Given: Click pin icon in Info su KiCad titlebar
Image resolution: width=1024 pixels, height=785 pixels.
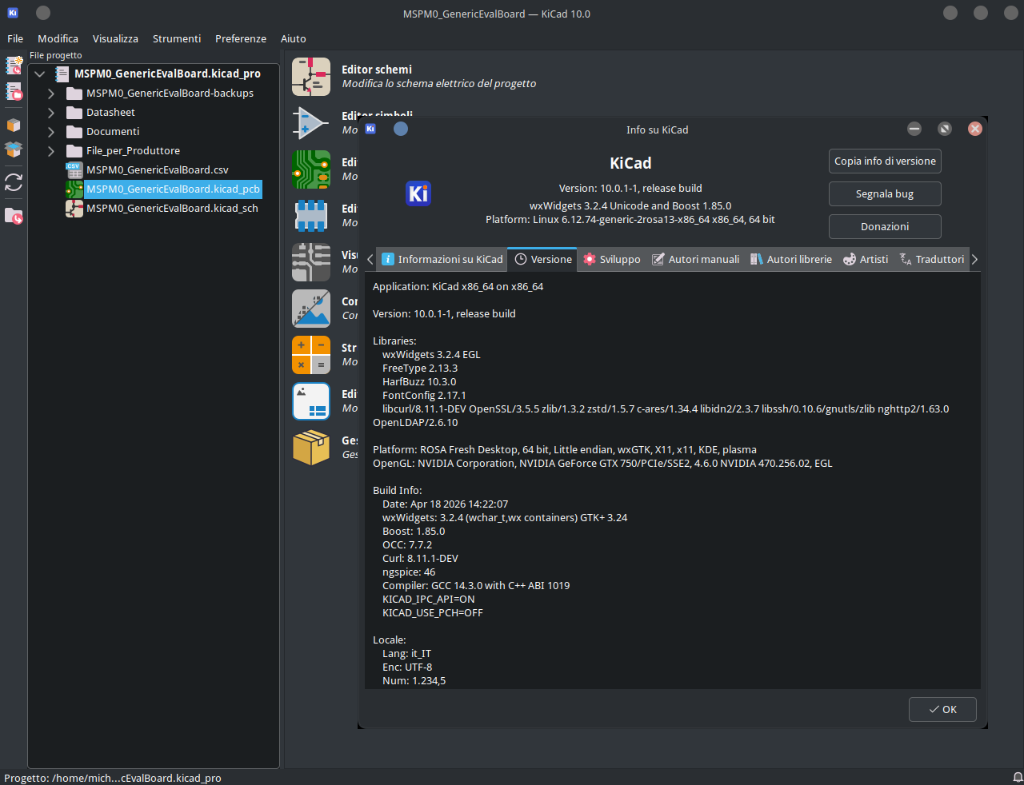Looking at the screenshot, I should pyautogui.click(x=401, y=129).
